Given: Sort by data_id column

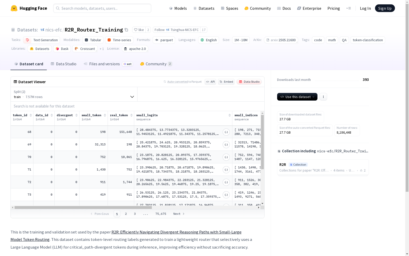Looking at the screenshot, I should (52, 115).
